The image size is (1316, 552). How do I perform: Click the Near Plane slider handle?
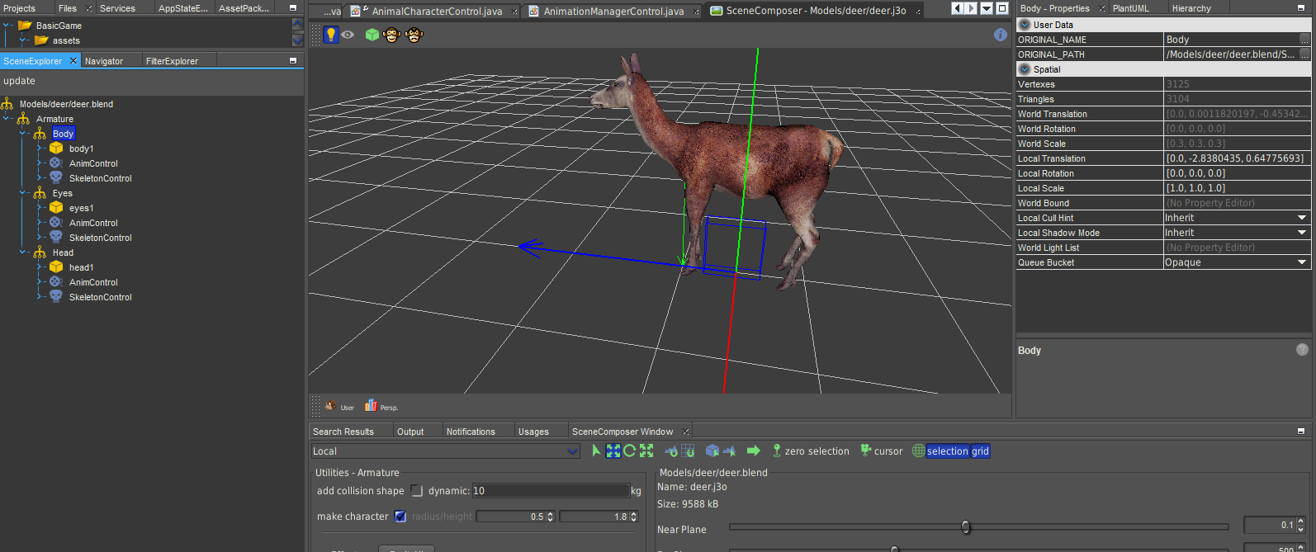tap(965, 527)
